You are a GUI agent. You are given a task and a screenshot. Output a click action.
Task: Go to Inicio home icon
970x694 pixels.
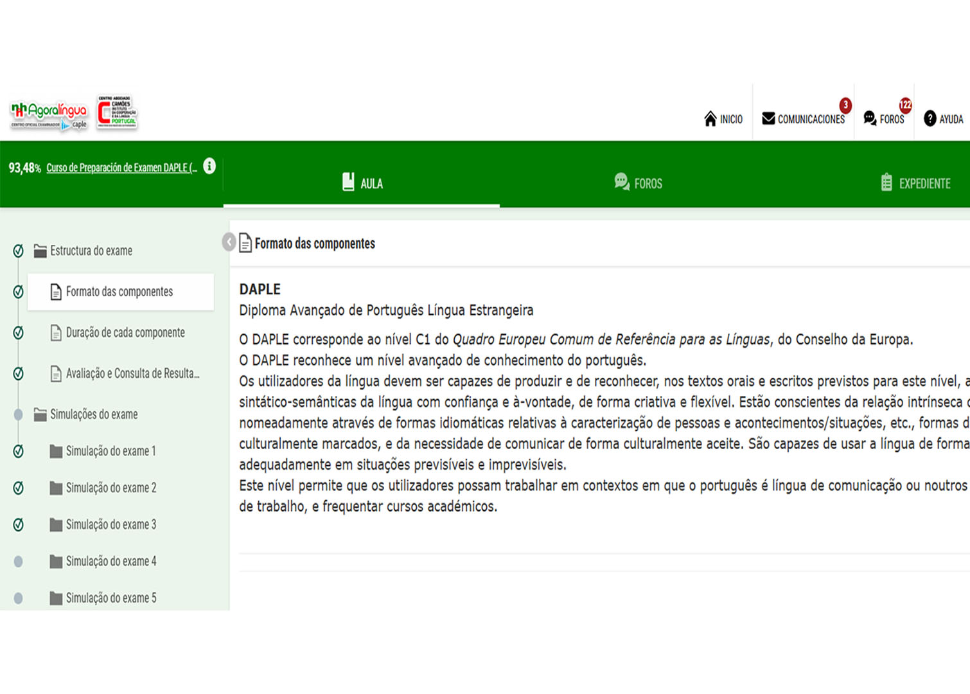tap(710, 119)
